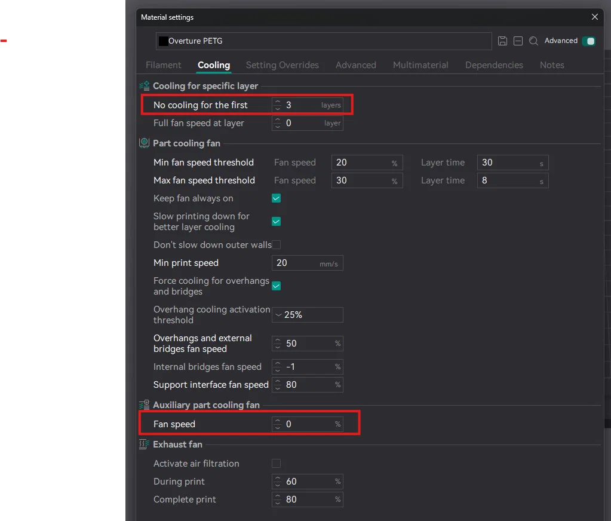Enable Don't slow down outer walls
This screenshot has width=611, height=521.
(x=276, y=245)
